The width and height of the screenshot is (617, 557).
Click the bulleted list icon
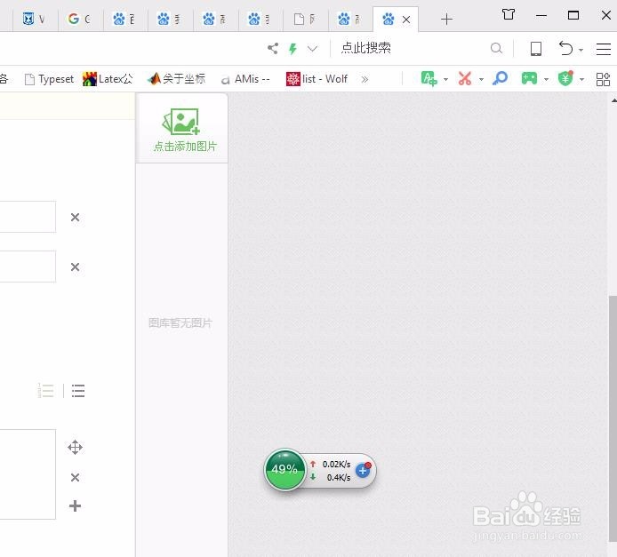78,391
